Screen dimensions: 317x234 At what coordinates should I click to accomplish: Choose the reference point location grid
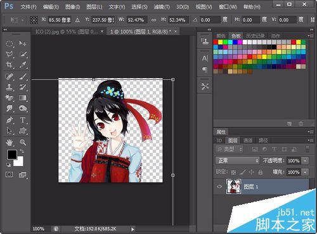(x=34, y=20)
